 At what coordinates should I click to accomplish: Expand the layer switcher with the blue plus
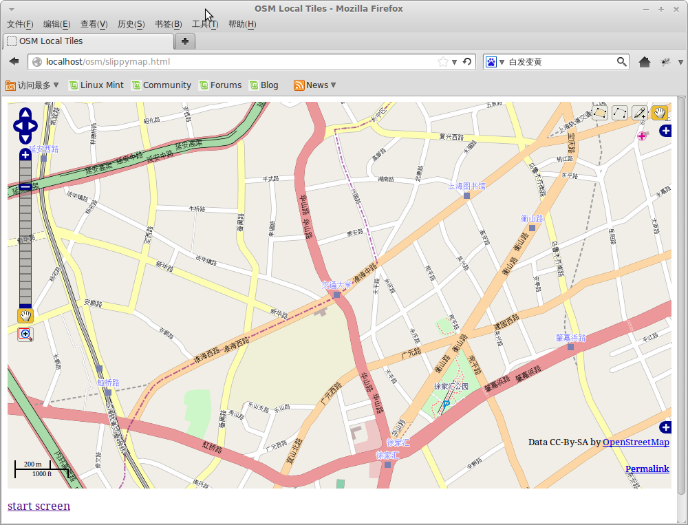665,131
